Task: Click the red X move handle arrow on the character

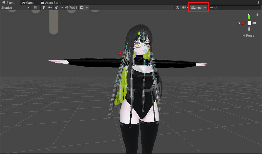Action: point(119,53)
